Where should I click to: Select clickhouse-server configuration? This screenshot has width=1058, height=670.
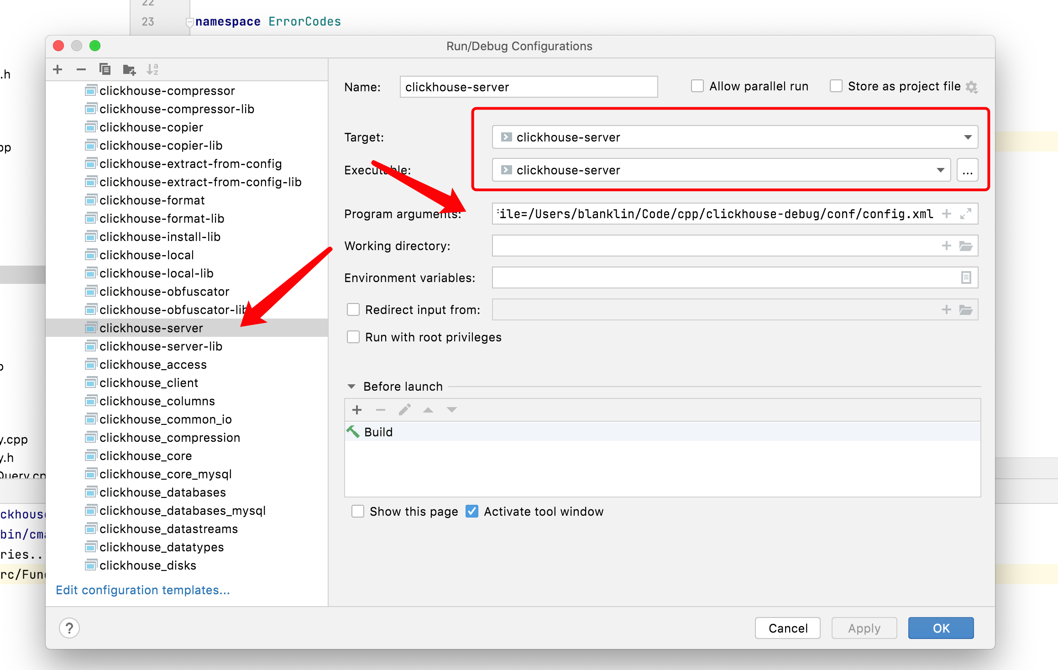coord(187,328)
